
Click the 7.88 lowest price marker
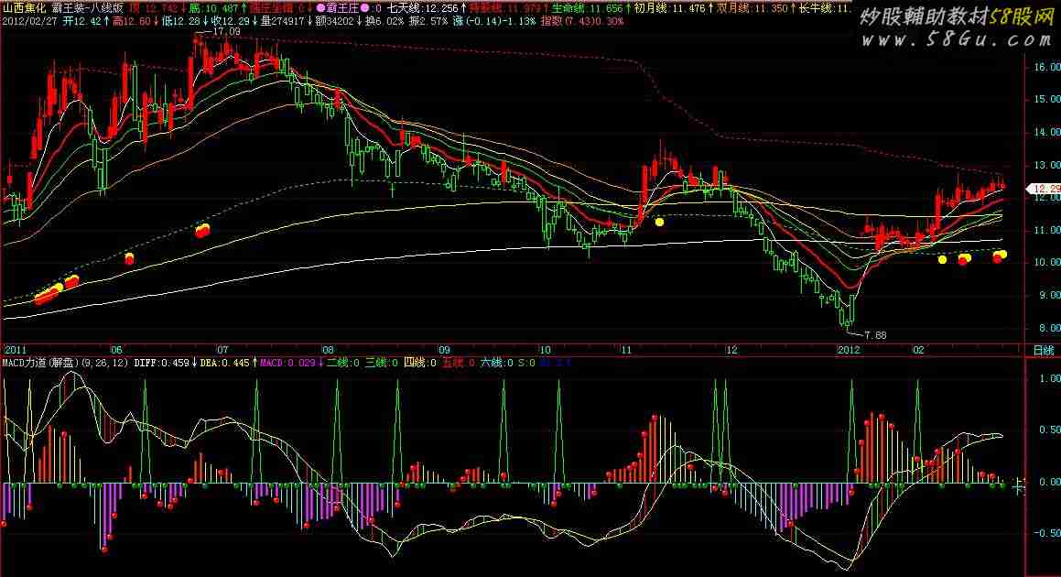(874, 334)
